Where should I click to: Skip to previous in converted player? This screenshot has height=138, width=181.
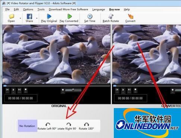click(117, 90)
